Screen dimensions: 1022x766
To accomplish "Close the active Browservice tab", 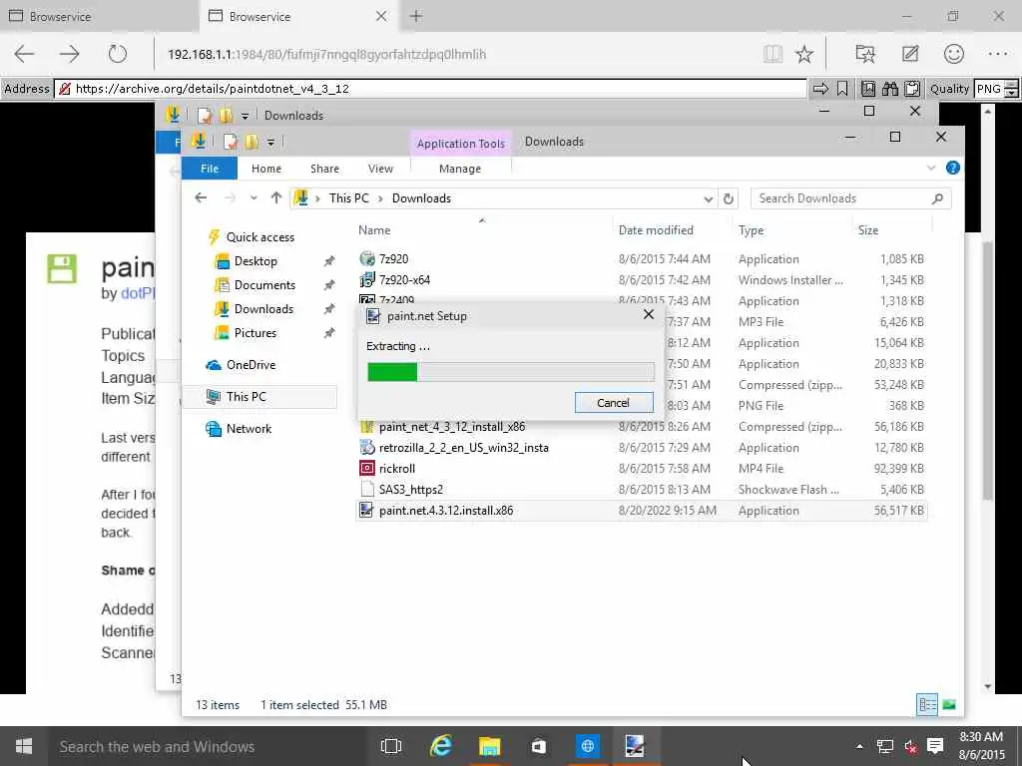I will click(381, 16).
